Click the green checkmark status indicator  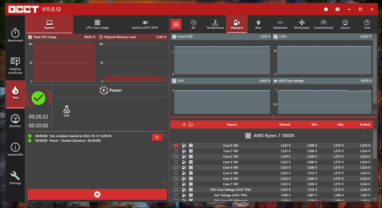pos(38,98)
